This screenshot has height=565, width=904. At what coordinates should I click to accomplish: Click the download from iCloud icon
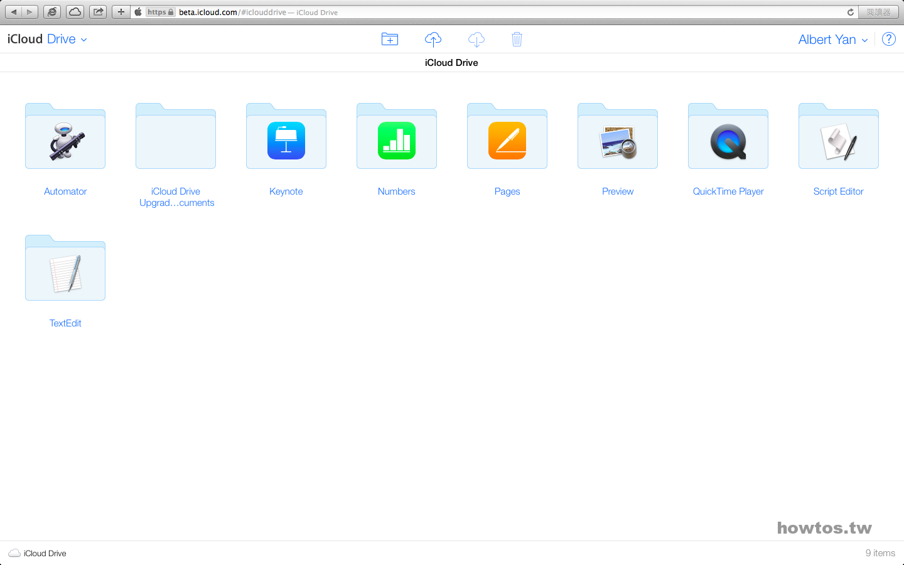476,40
